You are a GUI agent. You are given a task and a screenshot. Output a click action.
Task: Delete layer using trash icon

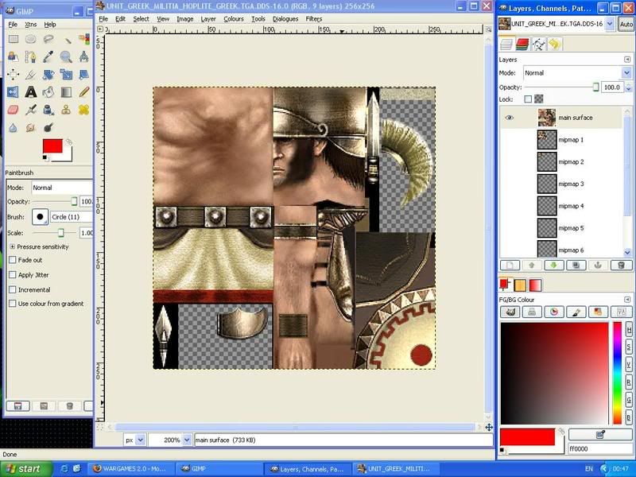tap(621, 265)
